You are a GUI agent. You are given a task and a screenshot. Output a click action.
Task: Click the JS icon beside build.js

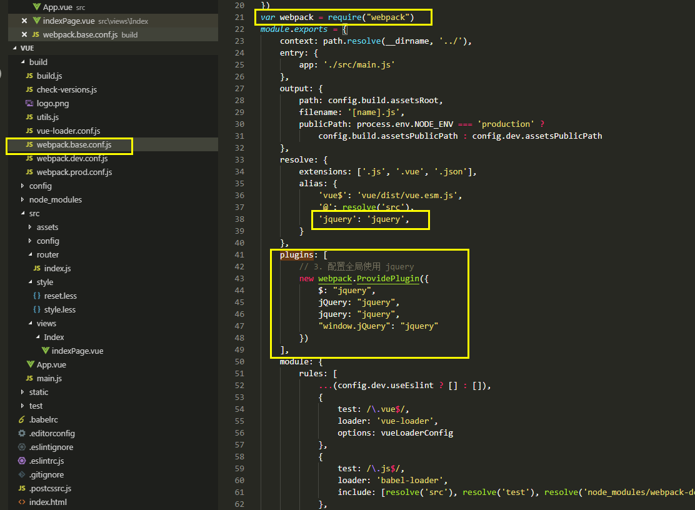point(29,76)
